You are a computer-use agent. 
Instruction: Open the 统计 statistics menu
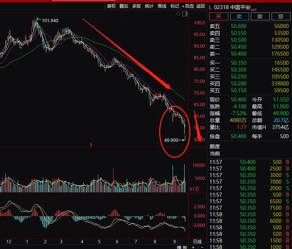tap(149, 6)
